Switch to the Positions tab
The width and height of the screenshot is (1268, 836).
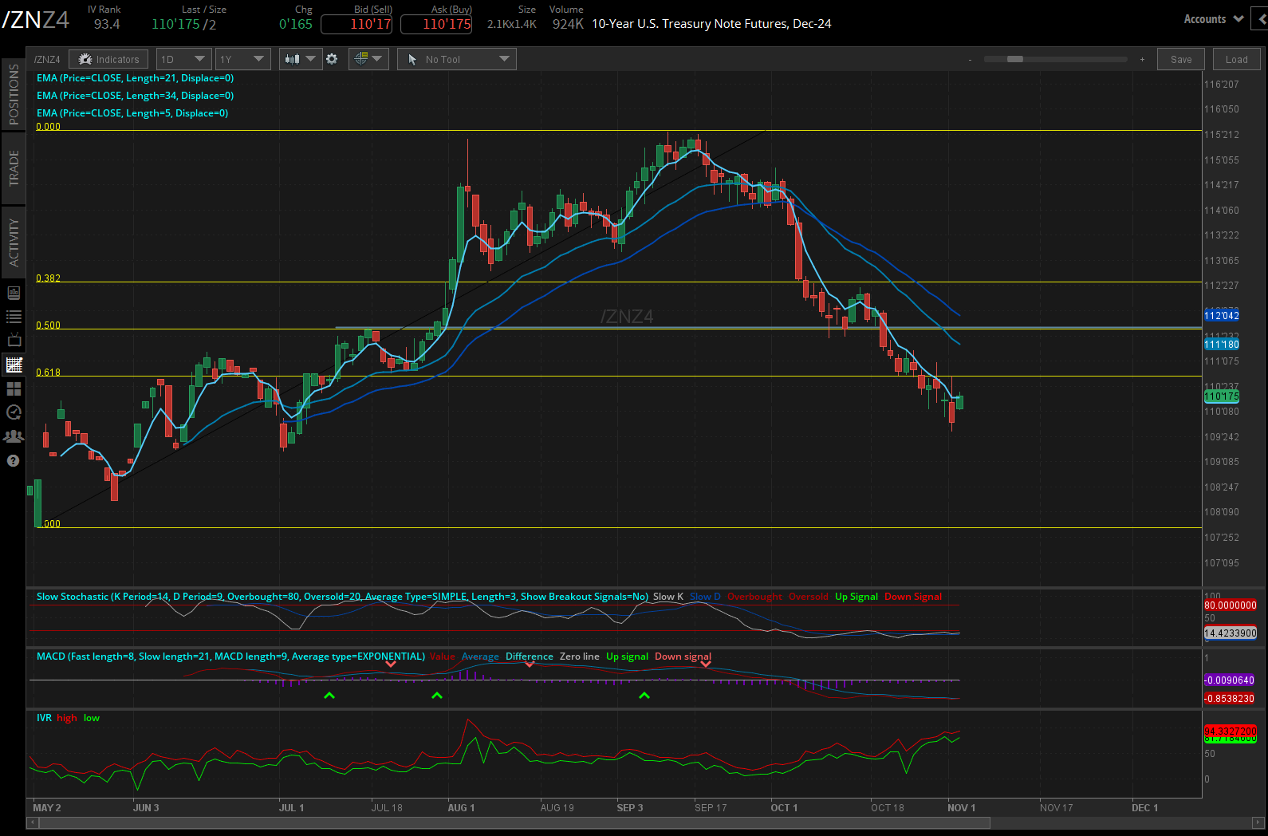14,94
